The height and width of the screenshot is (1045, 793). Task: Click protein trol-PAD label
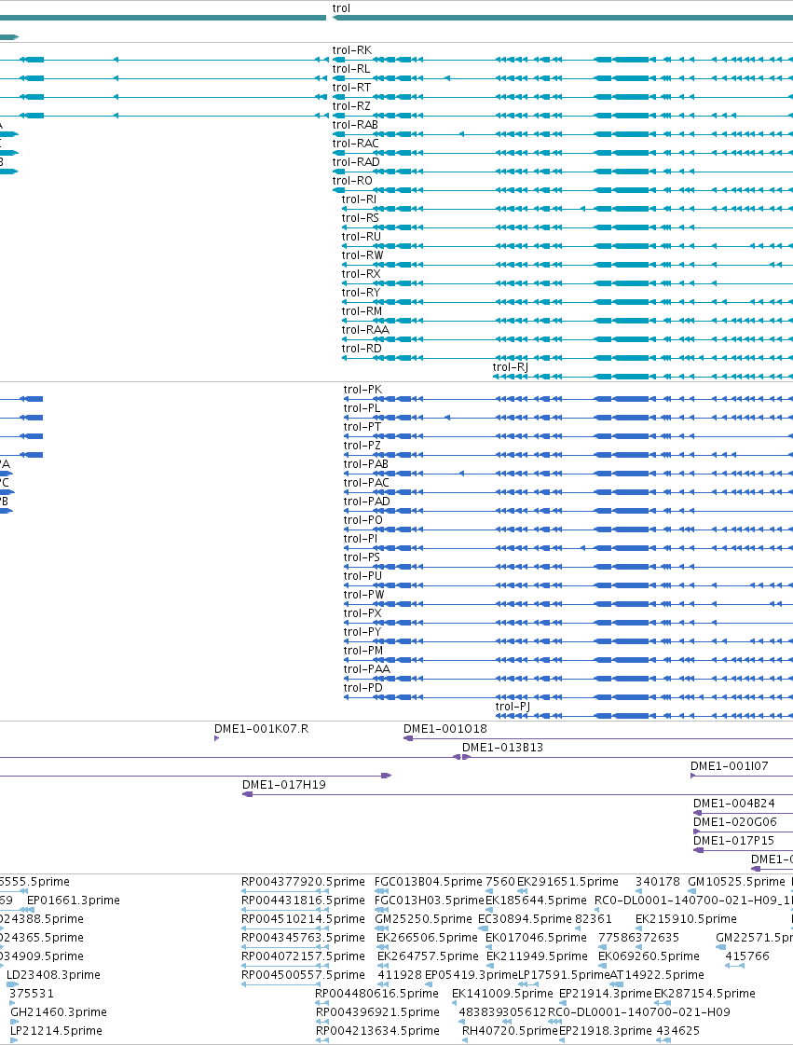[366, 502]
